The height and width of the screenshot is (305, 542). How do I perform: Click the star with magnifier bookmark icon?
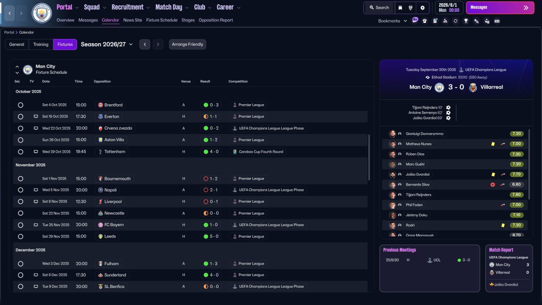coord(476,21)
